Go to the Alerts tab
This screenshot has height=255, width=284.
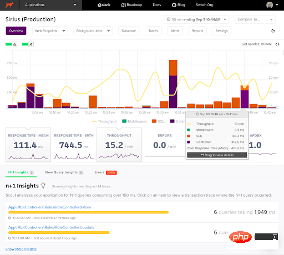pyautogui.click(x=175, y=31)
